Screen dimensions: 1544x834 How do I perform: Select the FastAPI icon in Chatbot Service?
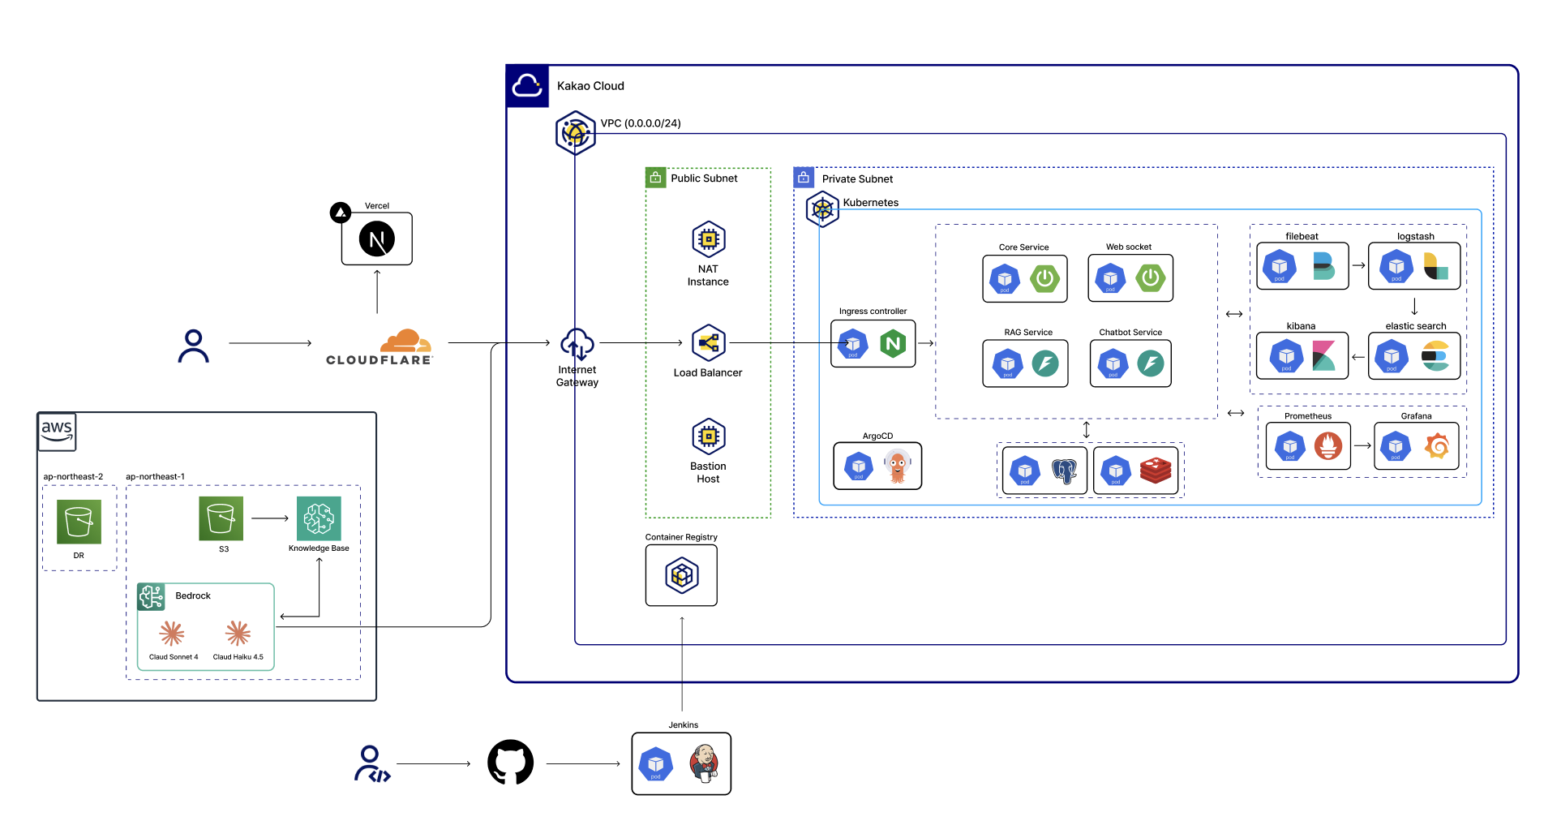coord(1151,363)
